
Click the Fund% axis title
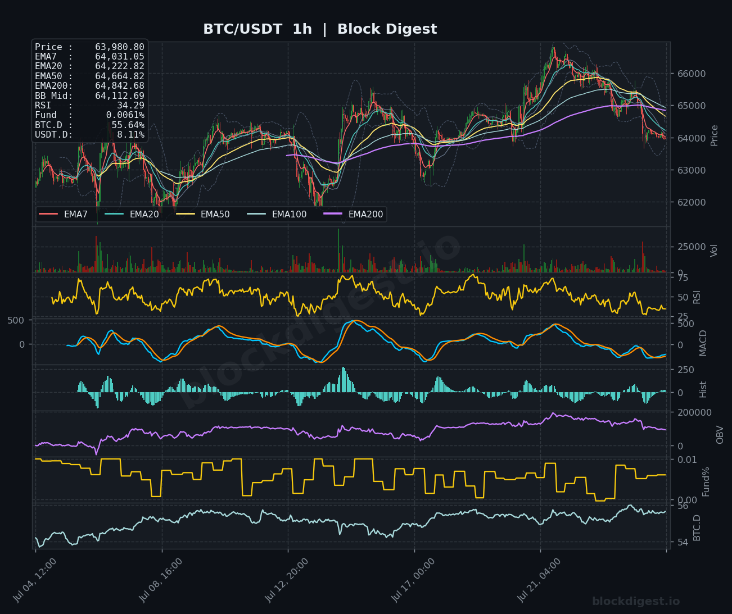pyautogui.click(x=706, y=481)
